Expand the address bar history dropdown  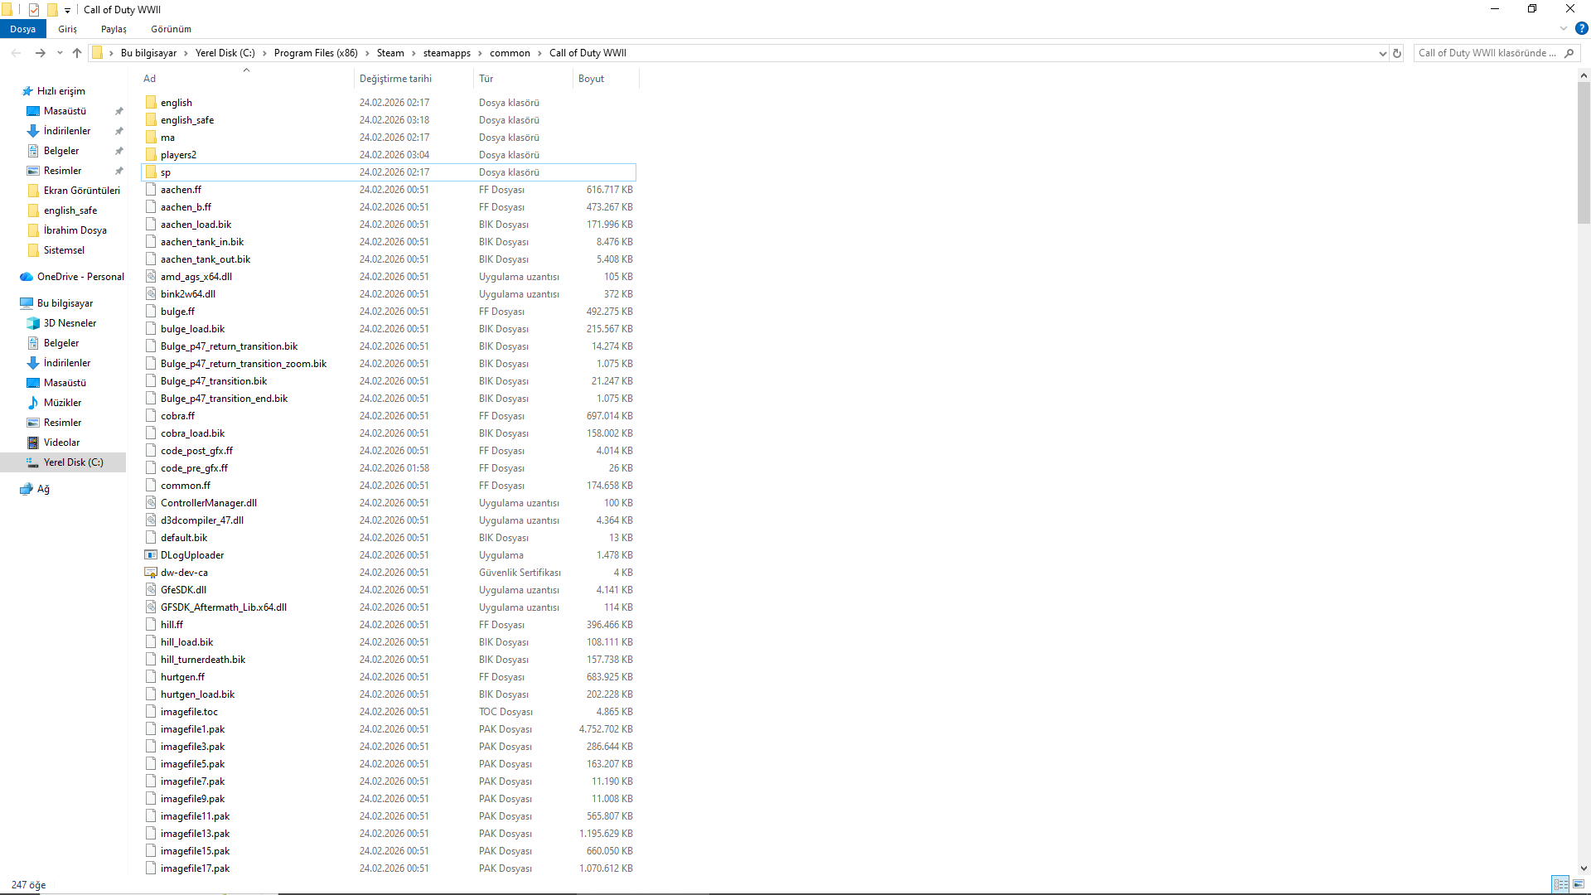click(1382, 53)
